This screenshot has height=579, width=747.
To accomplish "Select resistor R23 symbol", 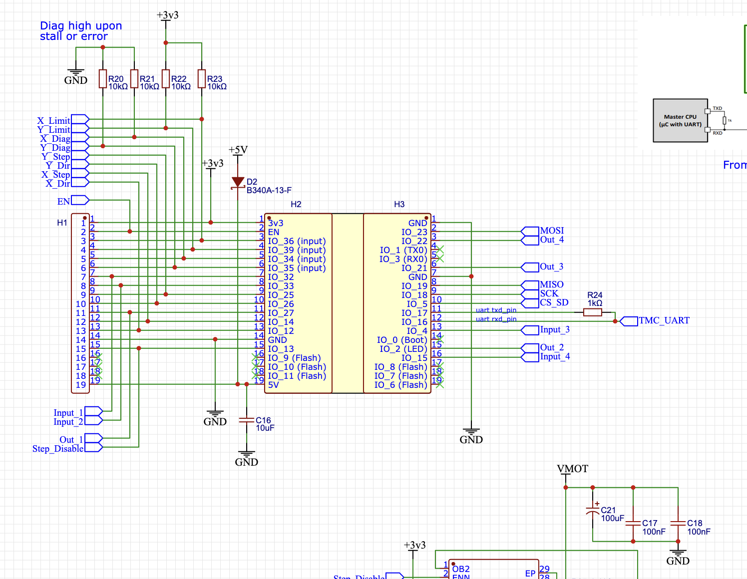I will click(x=202, y=79).
